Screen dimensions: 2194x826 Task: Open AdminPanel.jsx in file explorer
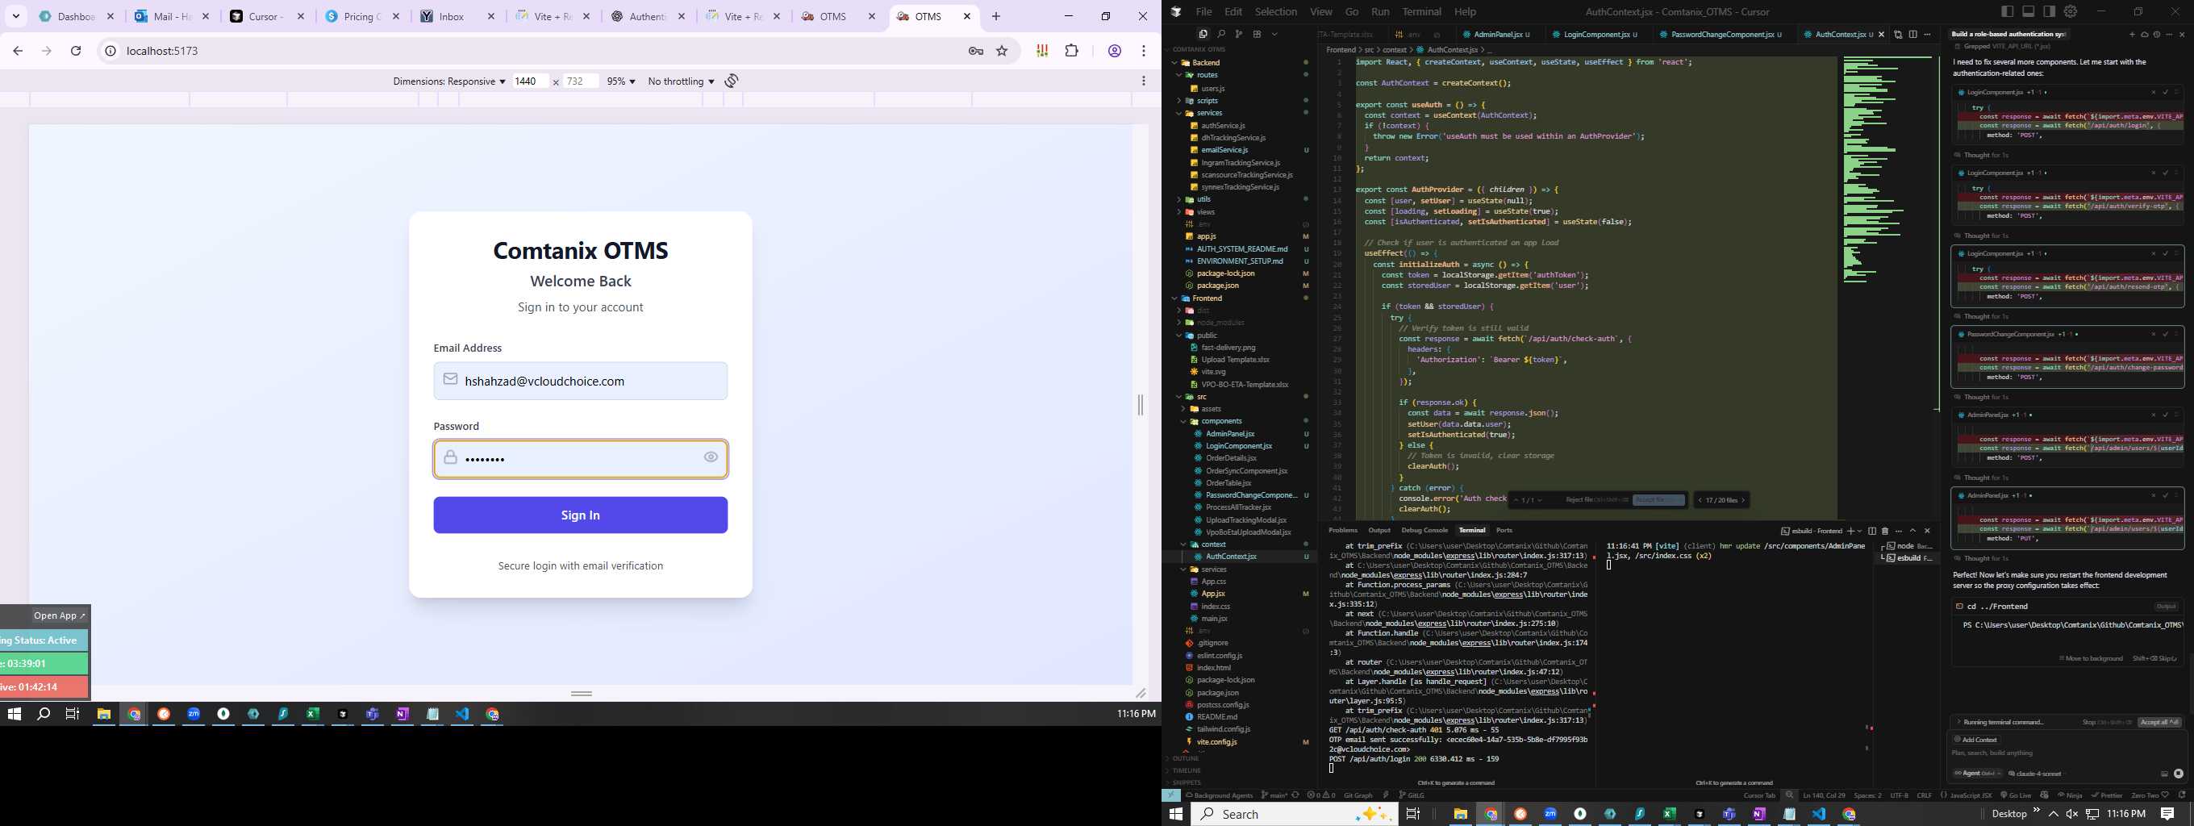(x=1230, y=433)
